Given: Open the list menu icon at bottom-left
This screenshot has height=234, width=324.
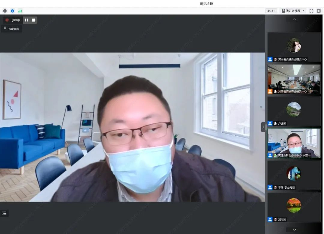Looking at the screenshot, I should click(4, 213).
